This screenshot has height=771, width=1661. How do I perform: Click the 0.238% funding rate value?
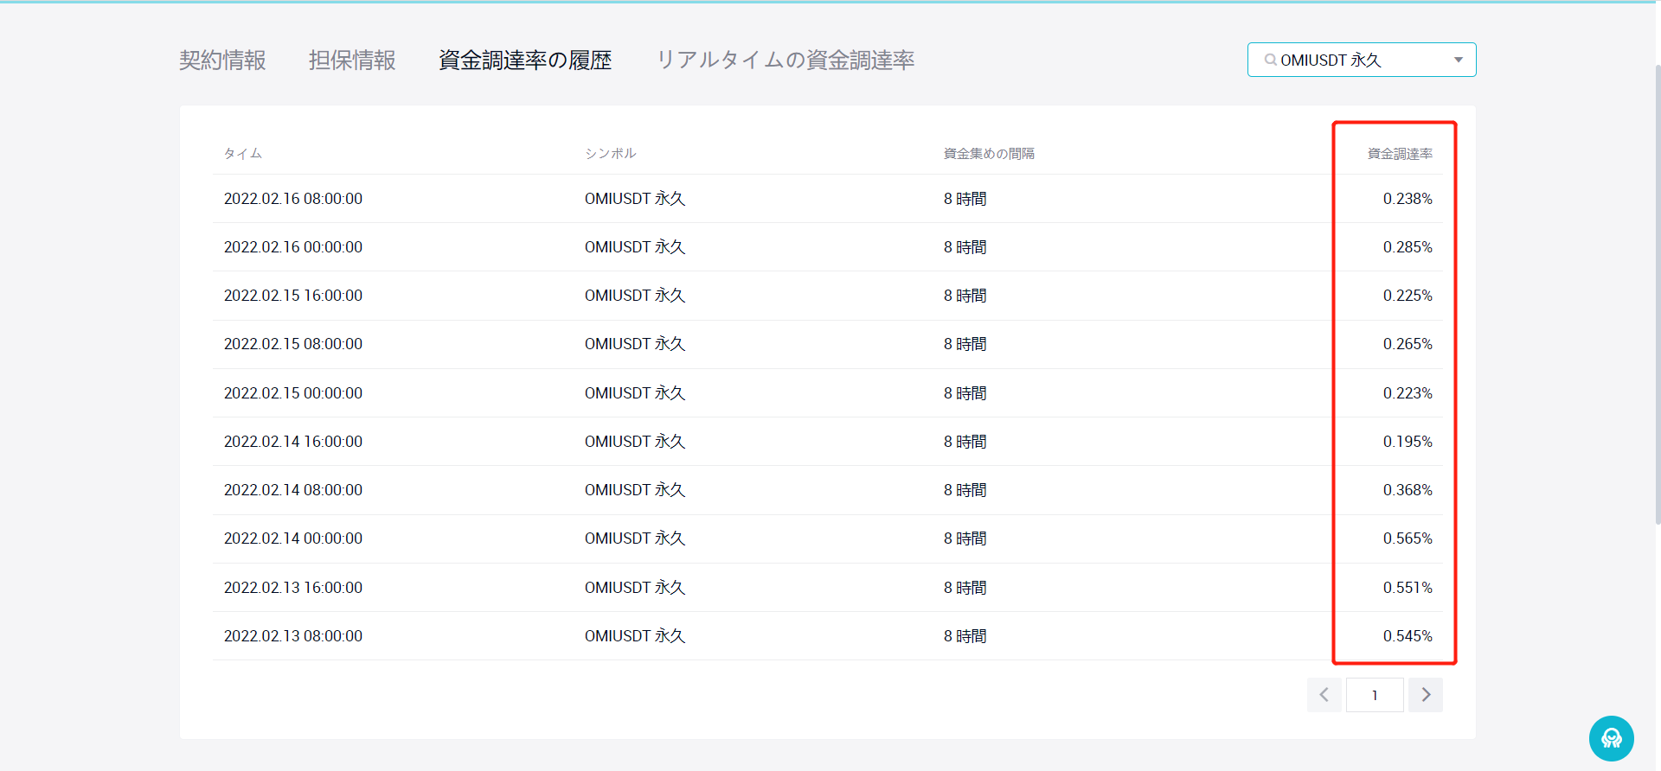[x=1408, y=199]
